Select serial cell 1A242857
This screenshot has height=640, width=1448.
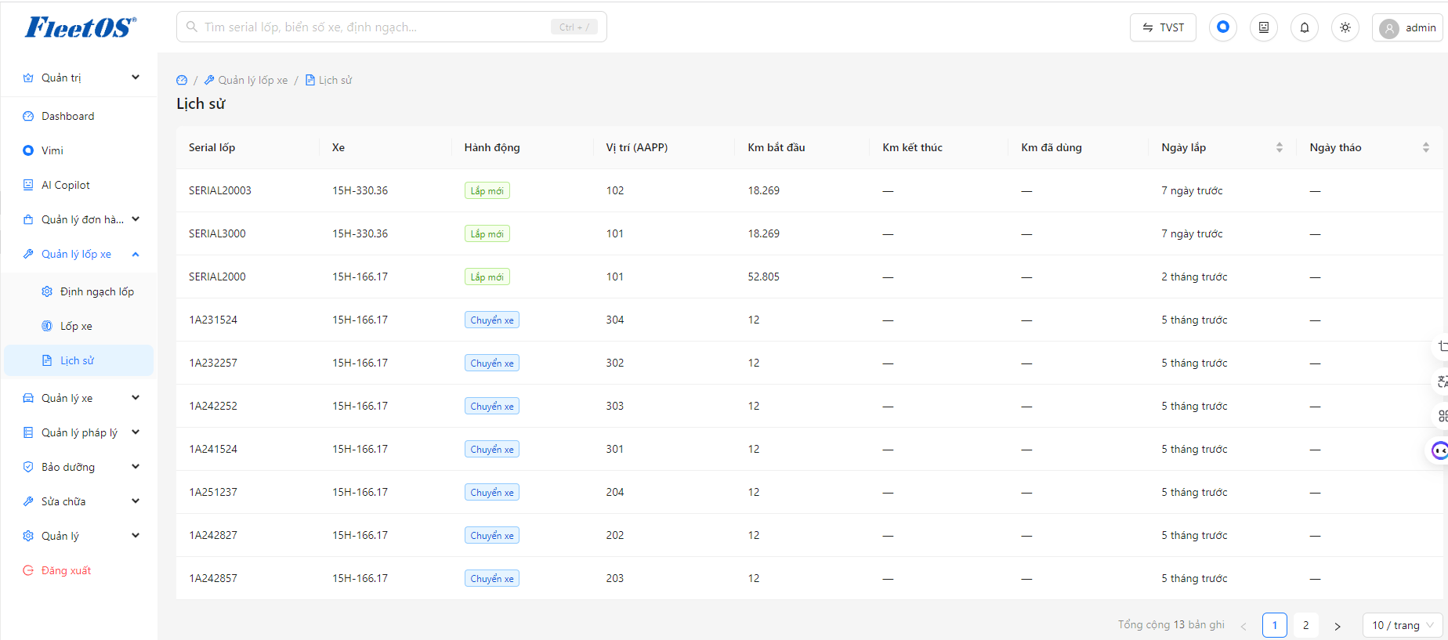click(x=213, y=578)
